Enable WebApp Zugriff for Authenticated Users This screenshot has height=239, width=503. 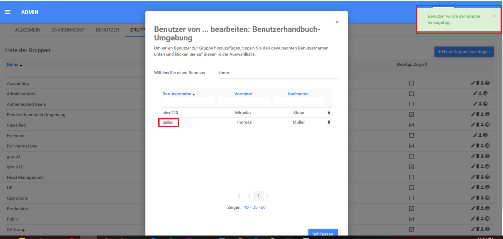pyautogui.click(x=411, y=104)
